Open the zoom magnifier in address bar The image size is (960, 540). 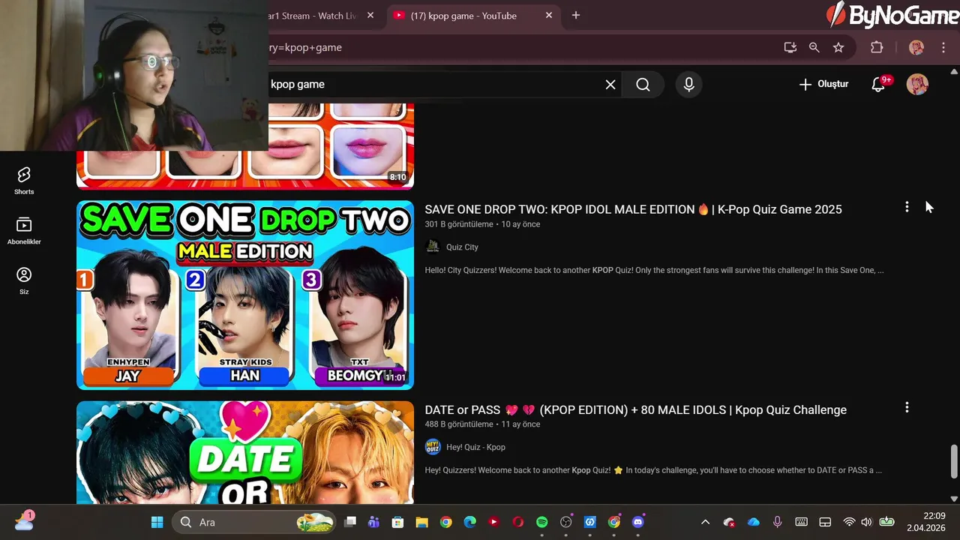click(x=814, y=47)
